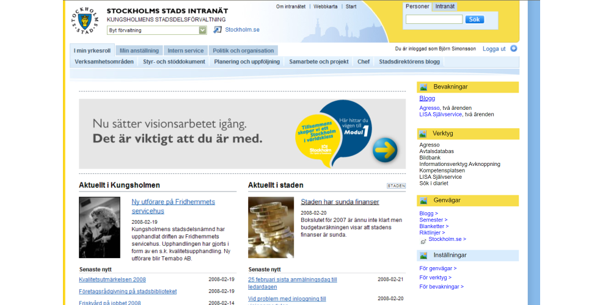The height and width of the screenshot is (305, 611).
Task: Open För genvägar > settings link
Action: [x=438, y=268]
